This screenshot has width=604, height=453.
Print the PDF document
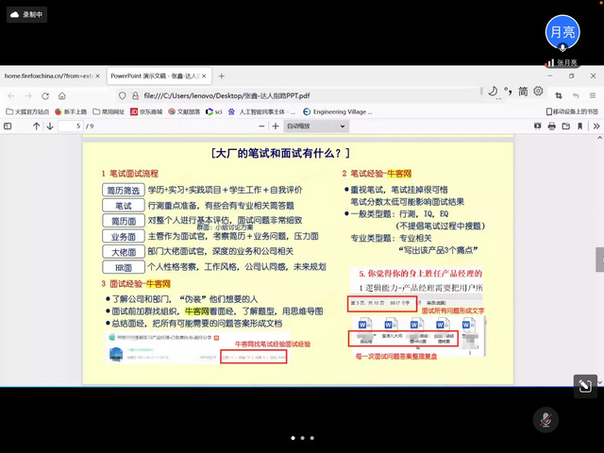click(x=551, y=126)
